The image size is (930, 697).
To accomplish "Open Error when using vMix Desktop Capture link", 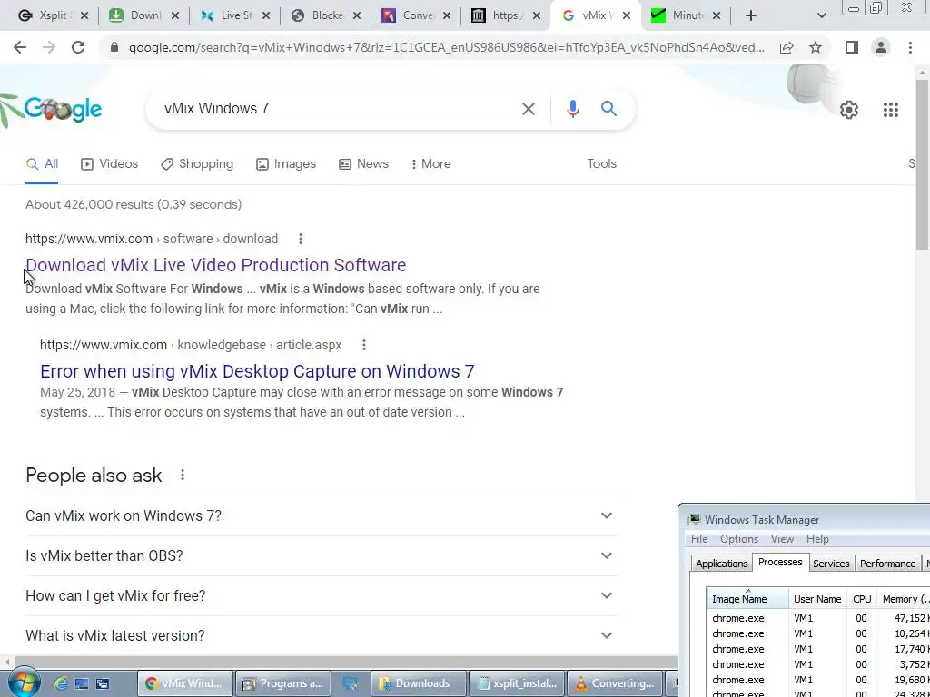I will click(257, 371).
